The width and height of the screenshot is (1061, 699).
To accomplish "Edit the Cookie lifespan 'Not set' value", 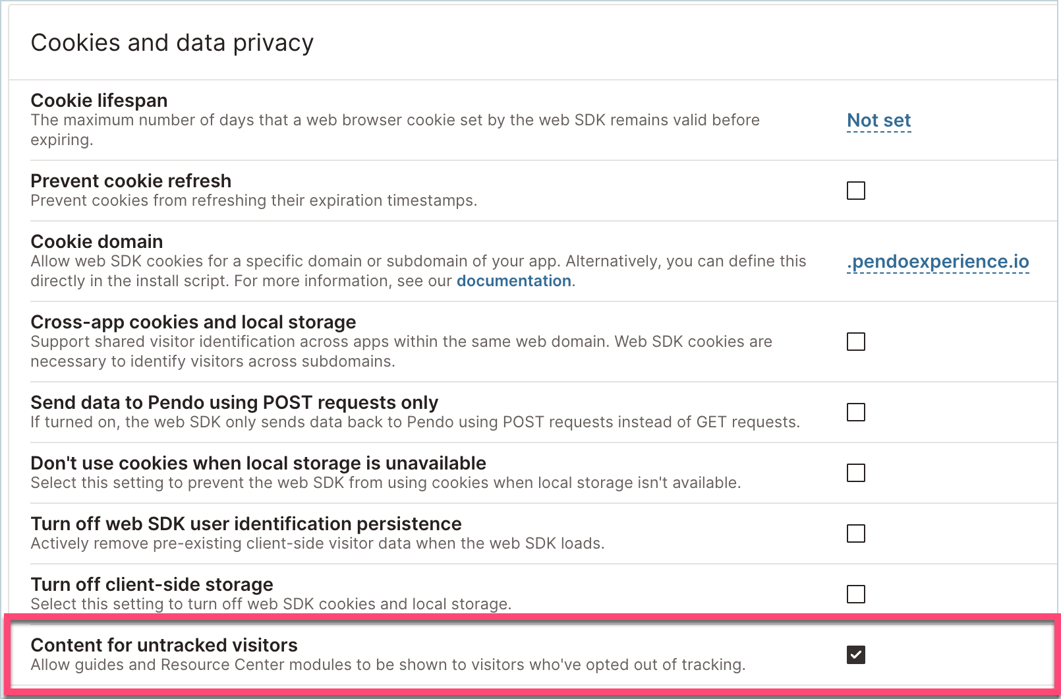I will pyautogui.click(x=878, y=121).
